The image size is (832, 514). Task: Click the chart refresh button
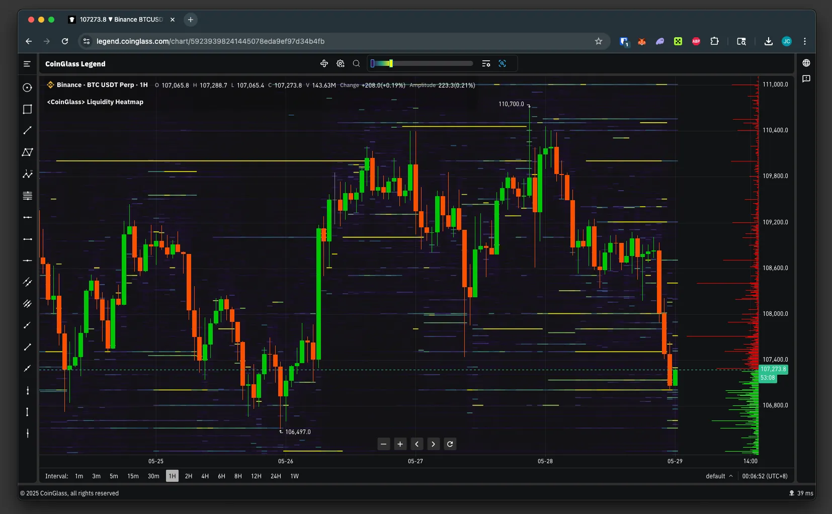click(x=449, y=444)
